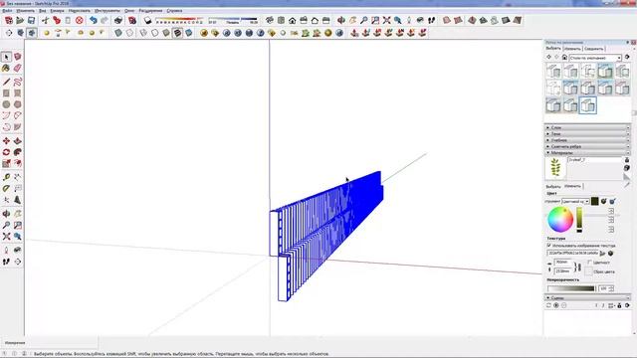The image size is (637, 358).
Task: Enable the X-ray face style icon
Action: (118, 33)
